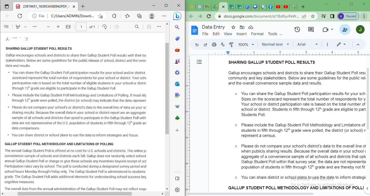Open the tree icon in Edge sidebar

[x=177, y=118]
